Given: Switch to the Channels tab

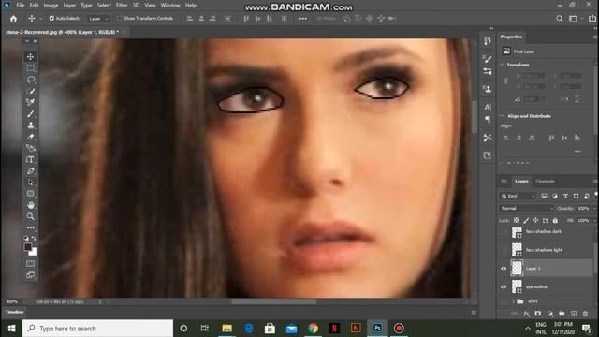Looking at the screenshot, I should [x=545, y=181].
